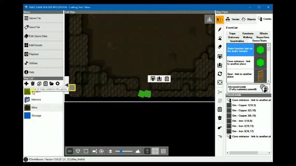The width and height of the screenshot is (296, 166).
Task: Open the Utilities menu button
Action: point(43,63)
